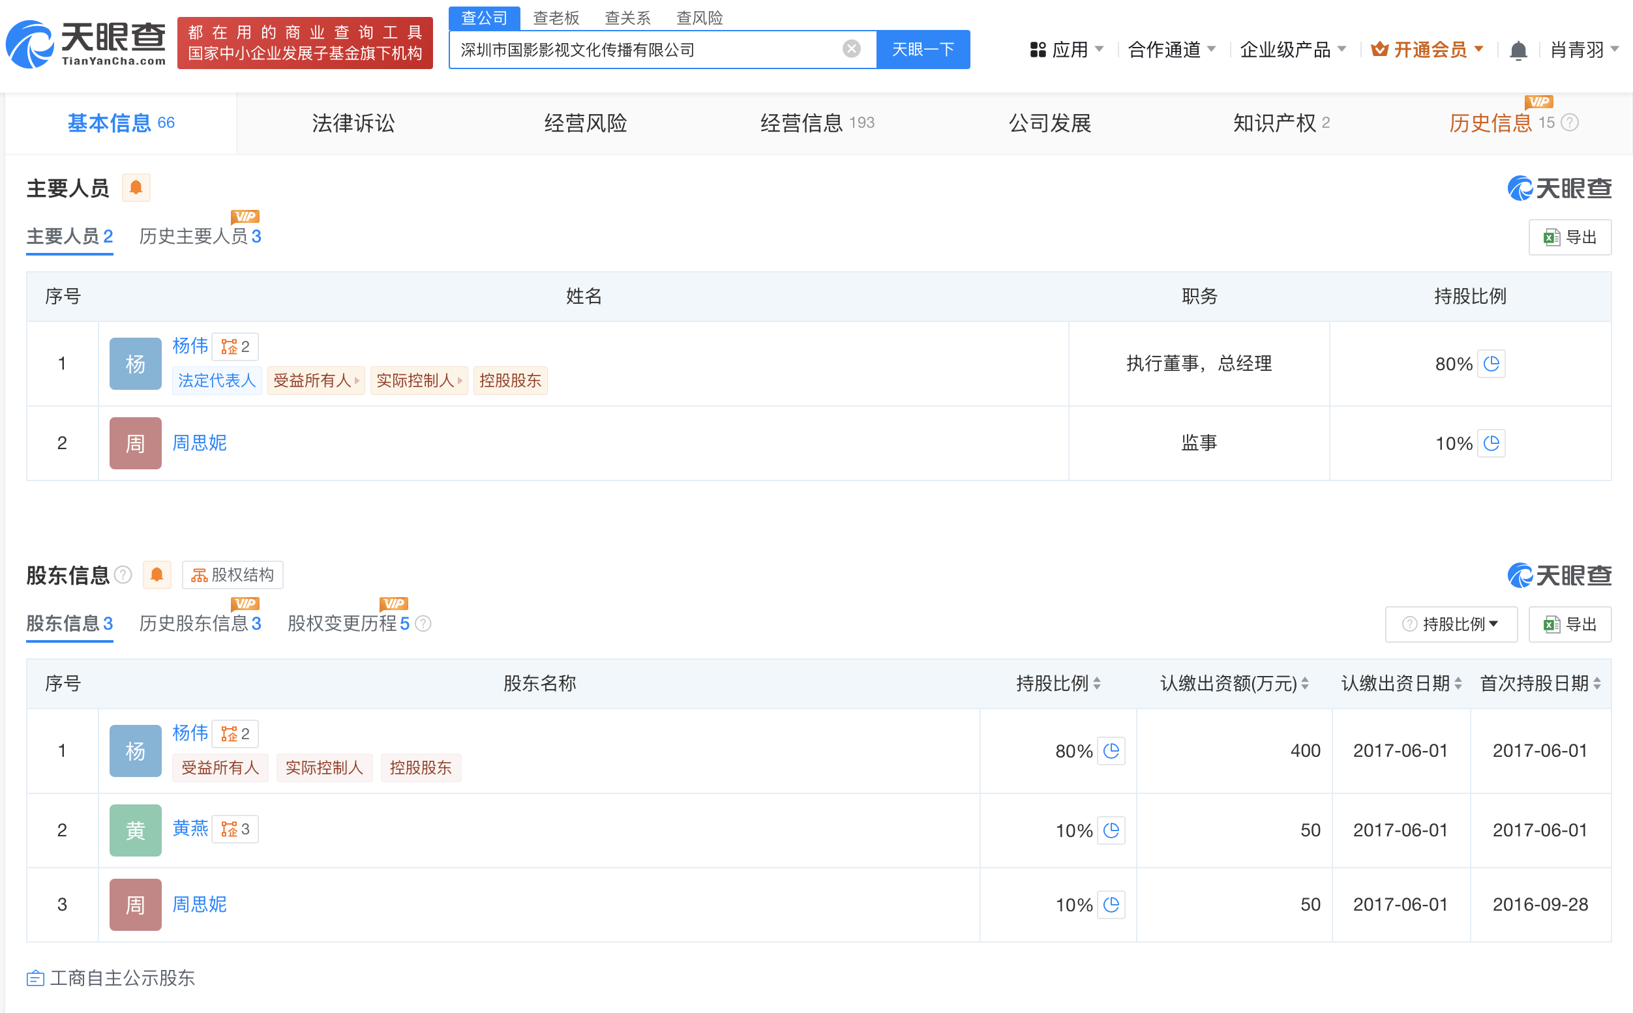Open the 持股比例 filter dropdown
The width and height of the screenshot is (1633, 1013).
[1451, 624]
